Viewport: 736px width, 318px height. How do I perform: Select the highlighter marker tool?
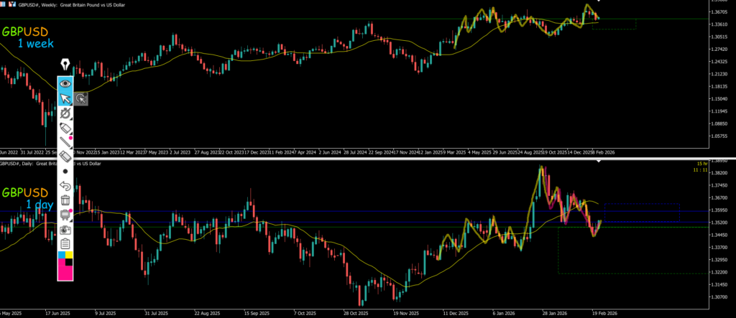coord(65,128)
